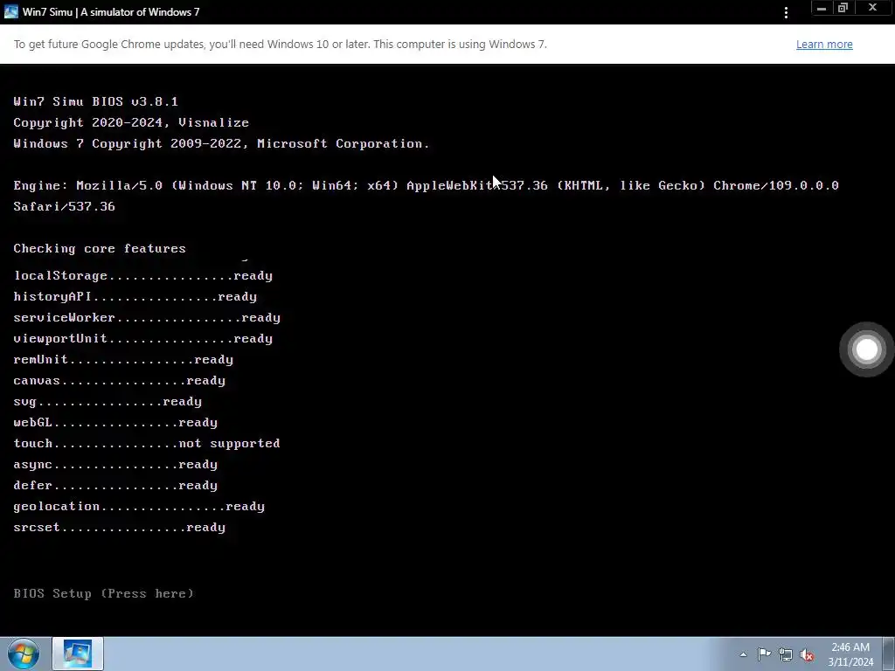895x671 pixels.
Task: Restore down the Win7 Simu window
Action: pos(843,8)
